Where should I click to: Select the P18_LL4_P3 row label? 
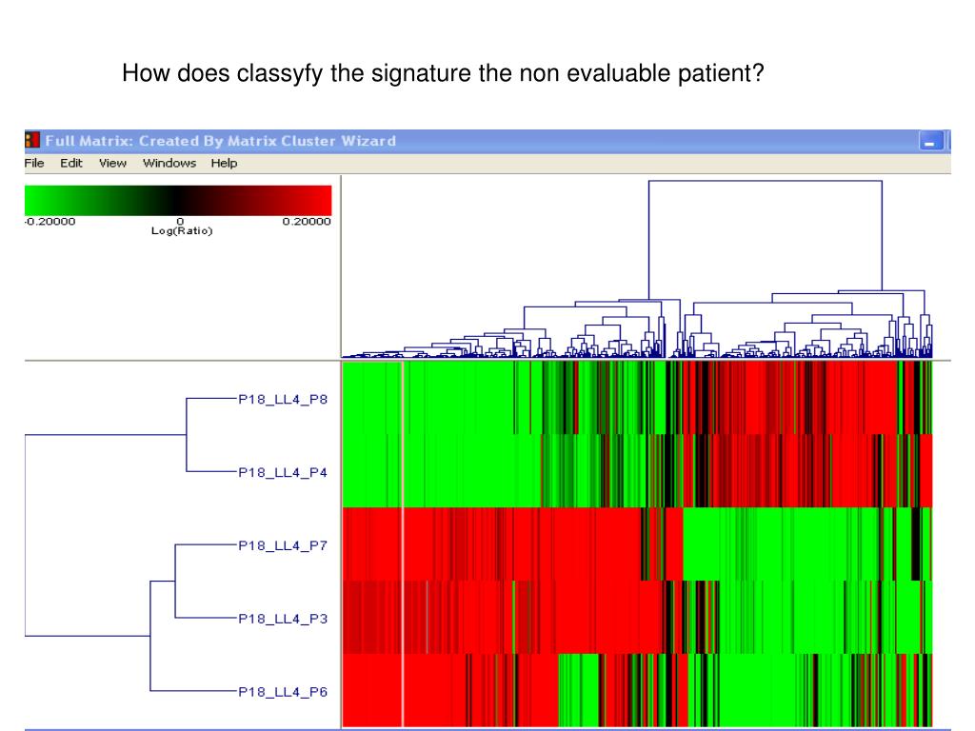pos(283,619)
